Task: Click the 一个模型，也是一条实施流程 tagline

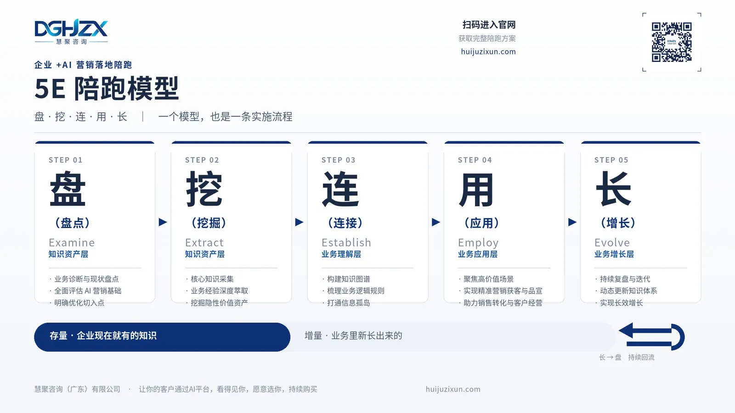Action: [225, 117]
